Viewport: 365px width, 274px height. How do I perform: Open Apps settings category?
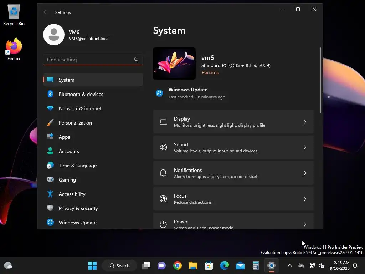(93, 137)
